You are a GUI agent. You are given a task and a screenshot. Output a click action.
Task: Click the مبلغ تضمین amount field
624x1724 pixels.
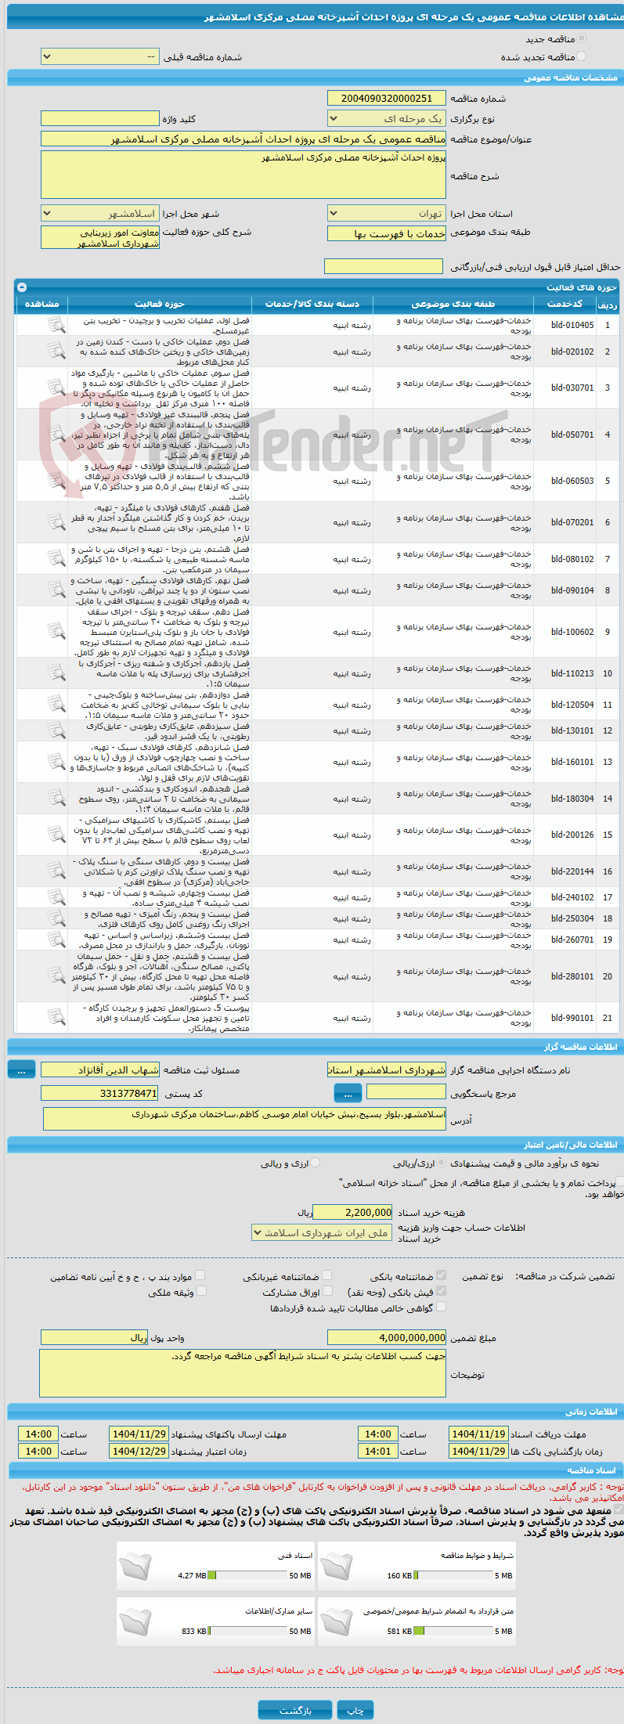click(387, 1338)
